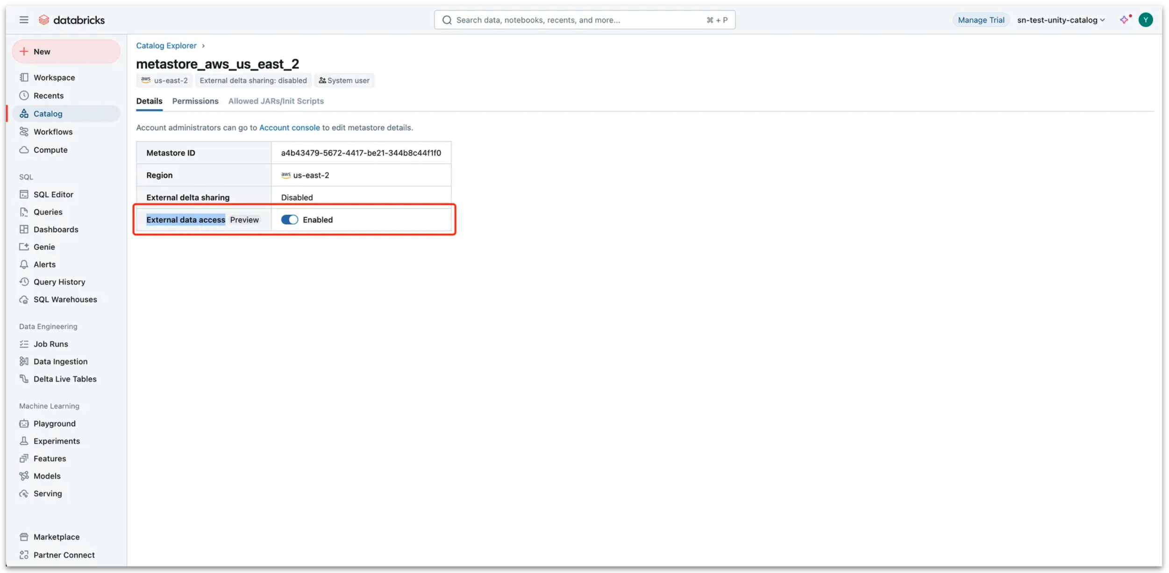1169x573 pixels.
Task: Click the SQL Warehouses sidebar icon
Action: 24,299
